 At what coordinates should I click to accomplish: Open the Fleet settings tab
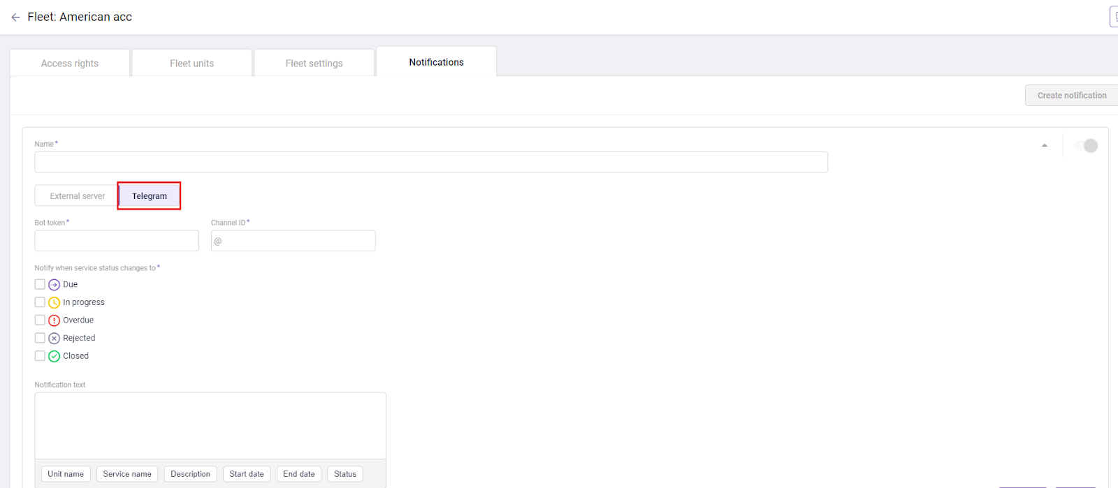[x=314, y=64]
